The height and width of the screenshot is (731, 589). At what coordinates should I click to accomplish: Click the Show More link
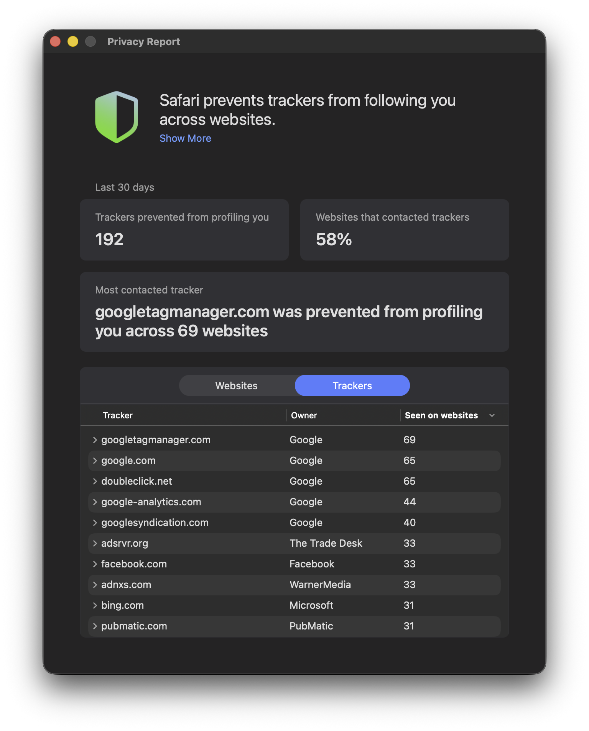coord(185,138)
